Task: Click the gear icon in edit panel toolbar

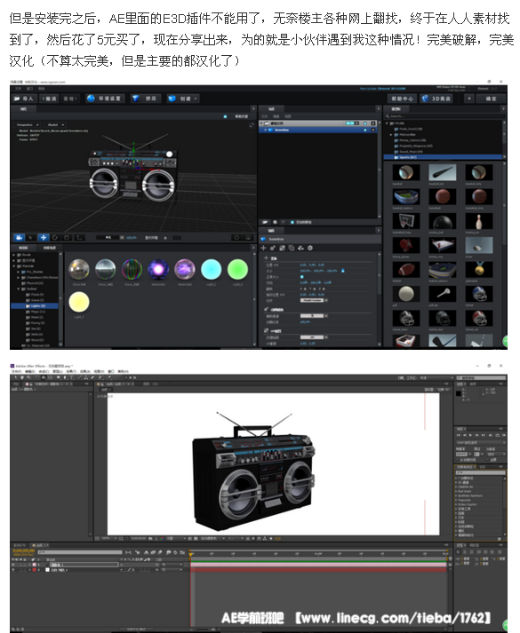Action: coord(310,248)
